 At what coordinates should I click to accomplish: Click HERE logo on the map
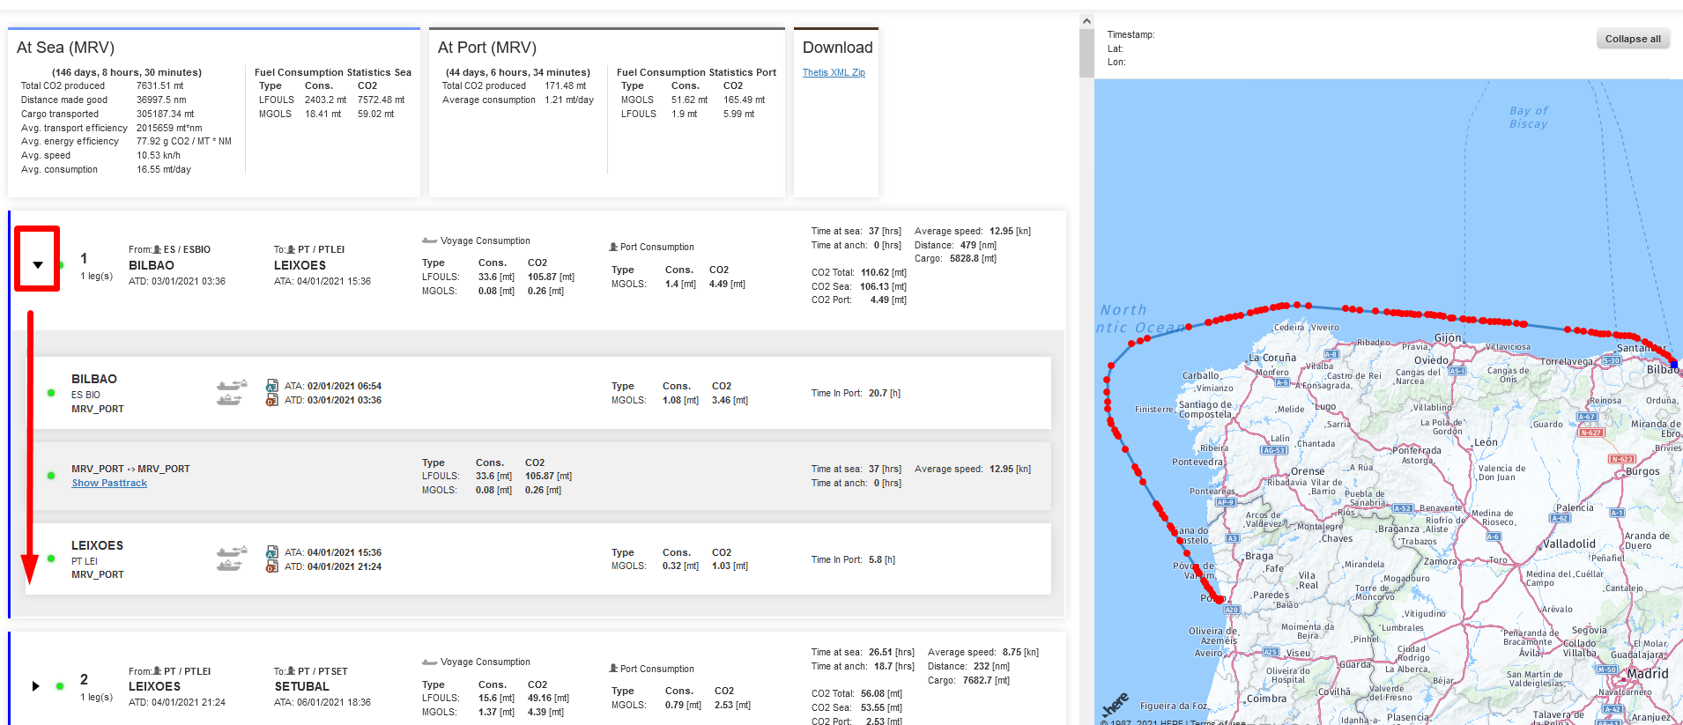tap(1115, 706)
